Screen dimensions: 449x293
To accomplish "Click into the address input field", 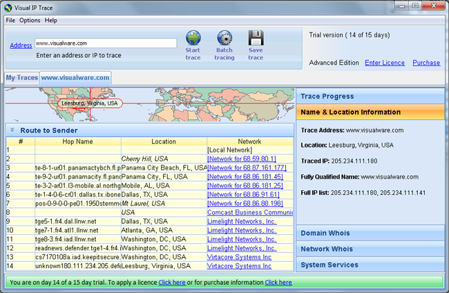I will 105,43.
